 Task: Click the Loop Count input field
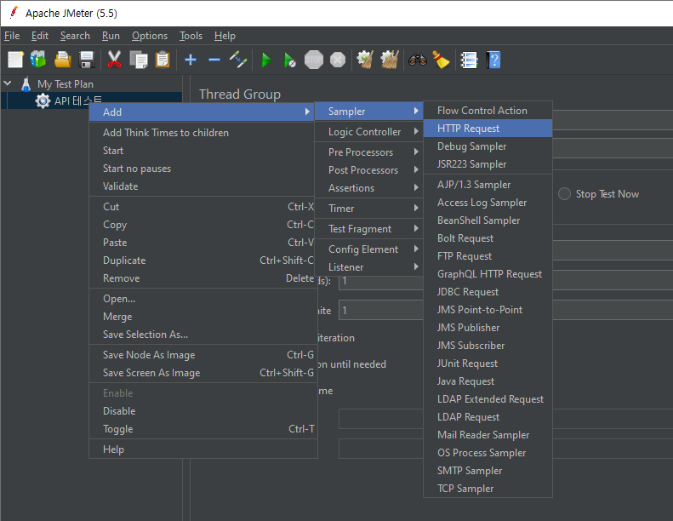[x=380, y=310]
